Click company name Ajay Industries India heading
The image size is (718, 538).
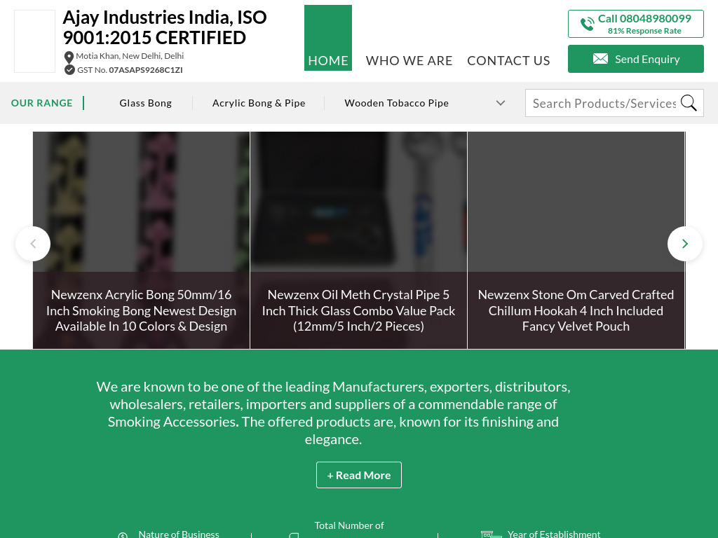pos(165,27)
